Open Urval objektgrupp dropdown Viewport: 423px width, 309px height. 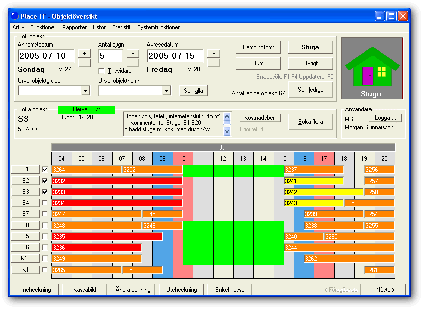point(85,91)
